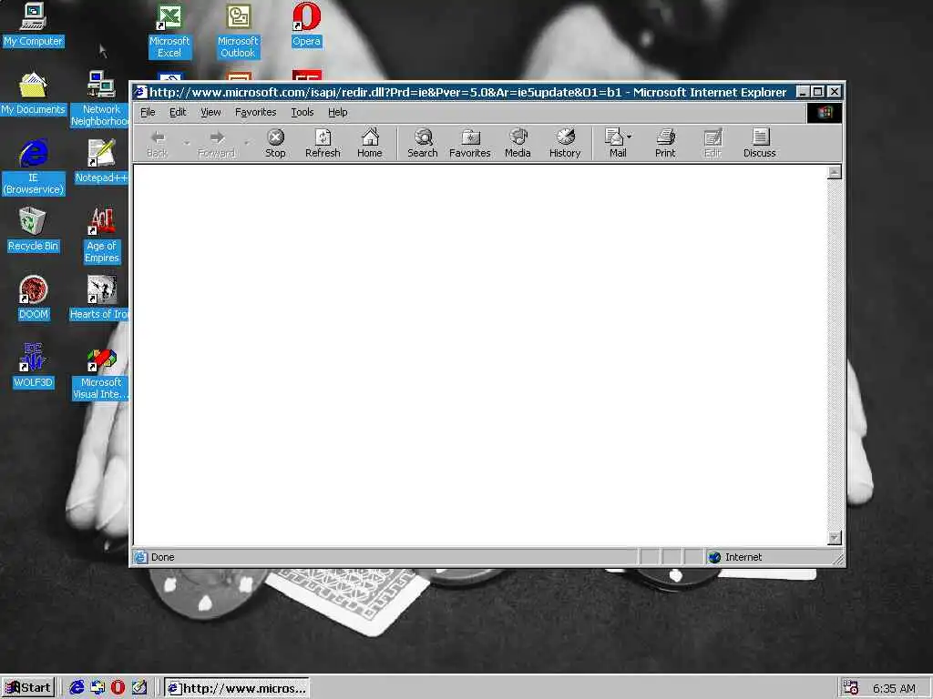
Task: Open Back history dropdown arrow
Action: click(187, 143)
